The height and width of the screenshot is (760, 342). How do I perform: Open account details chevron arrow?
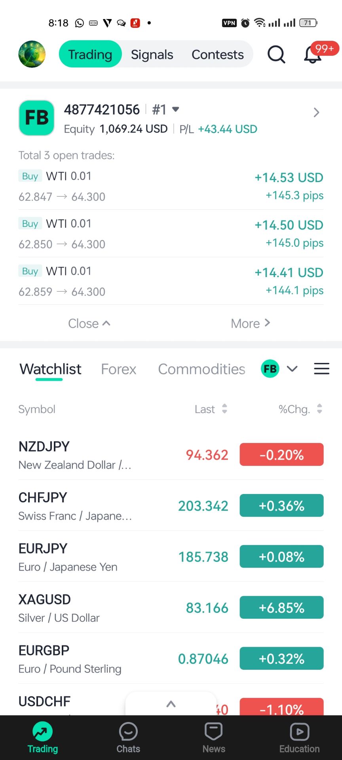coord(316,113)
